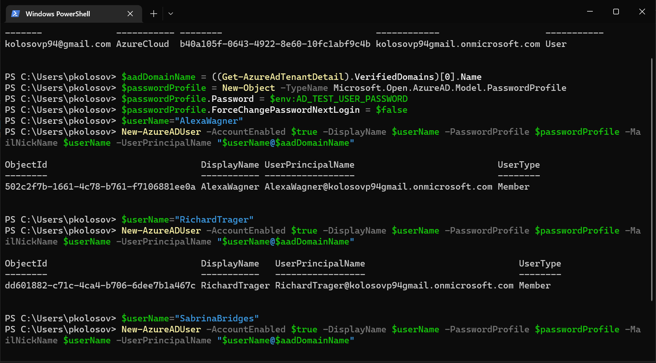The width and height of the screenshot is (656, 363).
Task: Minimize the terminal window
Action: tap(590, 12)
